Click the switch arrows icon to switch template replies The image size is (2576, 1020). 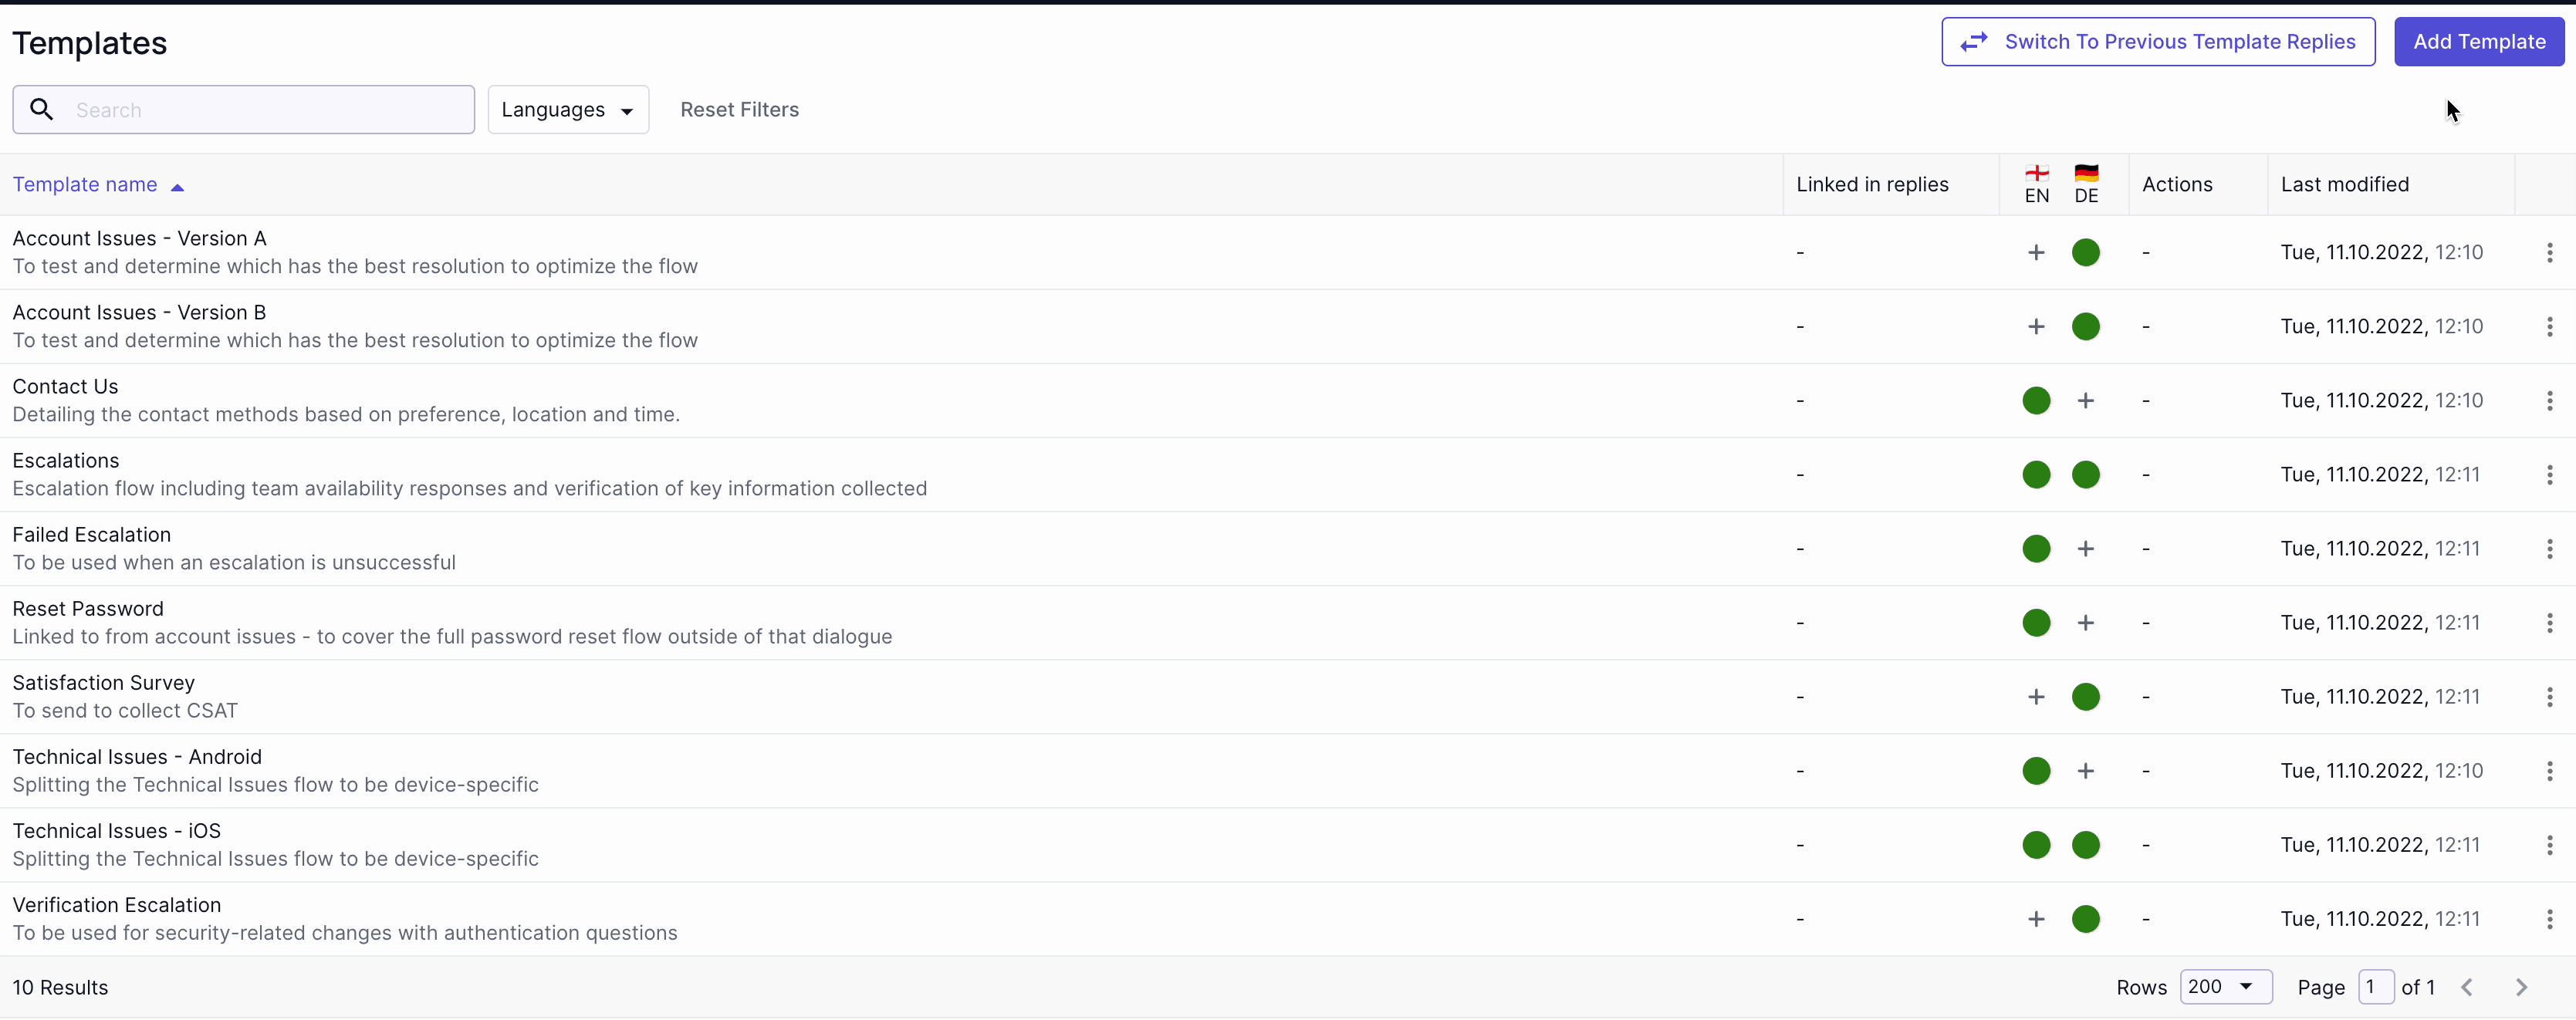point(1975,41)
